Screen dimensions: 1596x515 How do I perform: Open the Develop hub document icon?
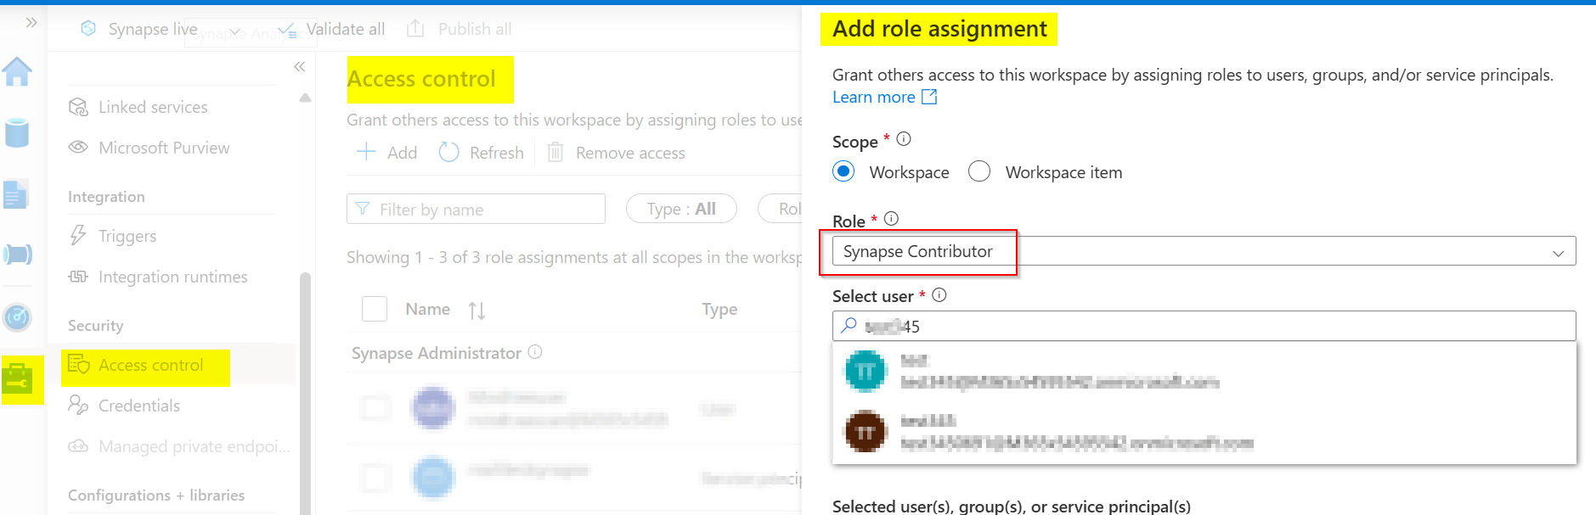click(x=16, y=194)
